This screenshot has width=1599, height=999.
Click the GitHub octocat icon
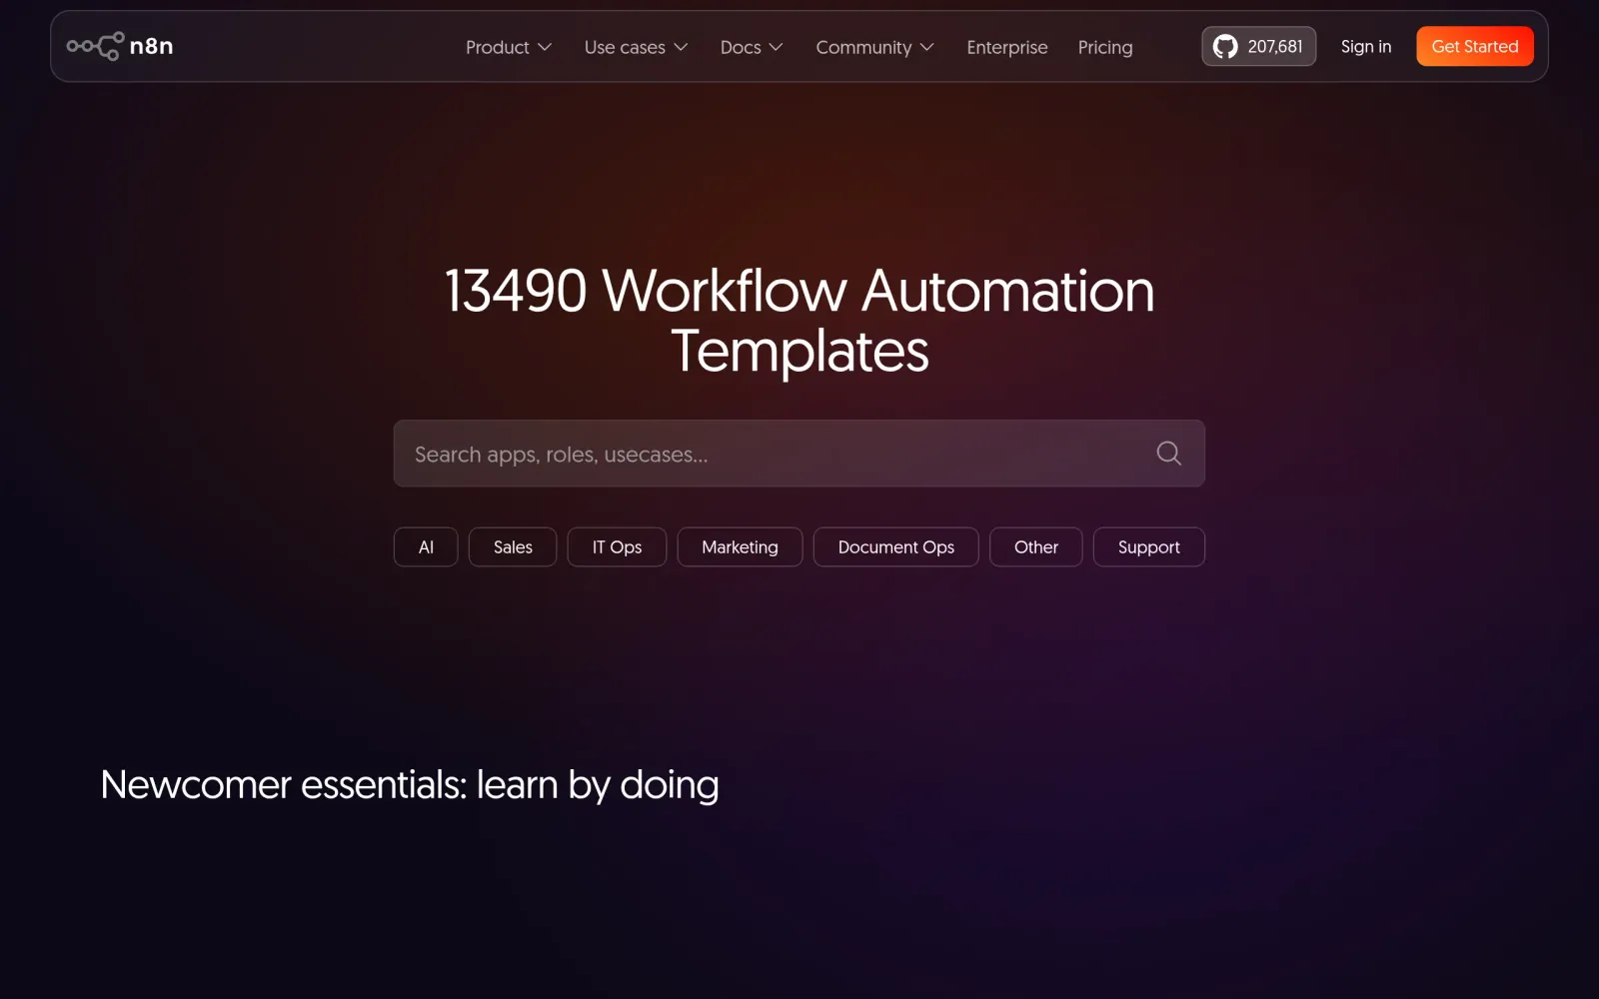click(1225, 46)
